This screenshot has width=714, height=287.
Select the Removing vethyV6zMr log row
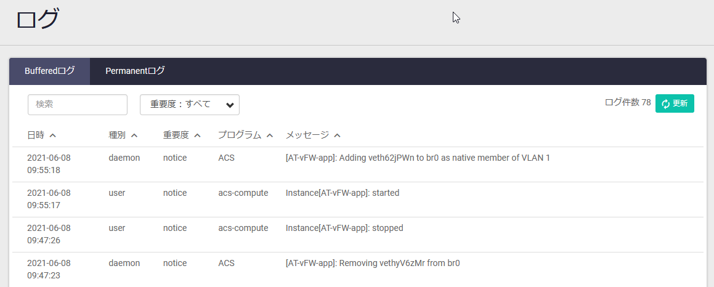coord(358,269)
